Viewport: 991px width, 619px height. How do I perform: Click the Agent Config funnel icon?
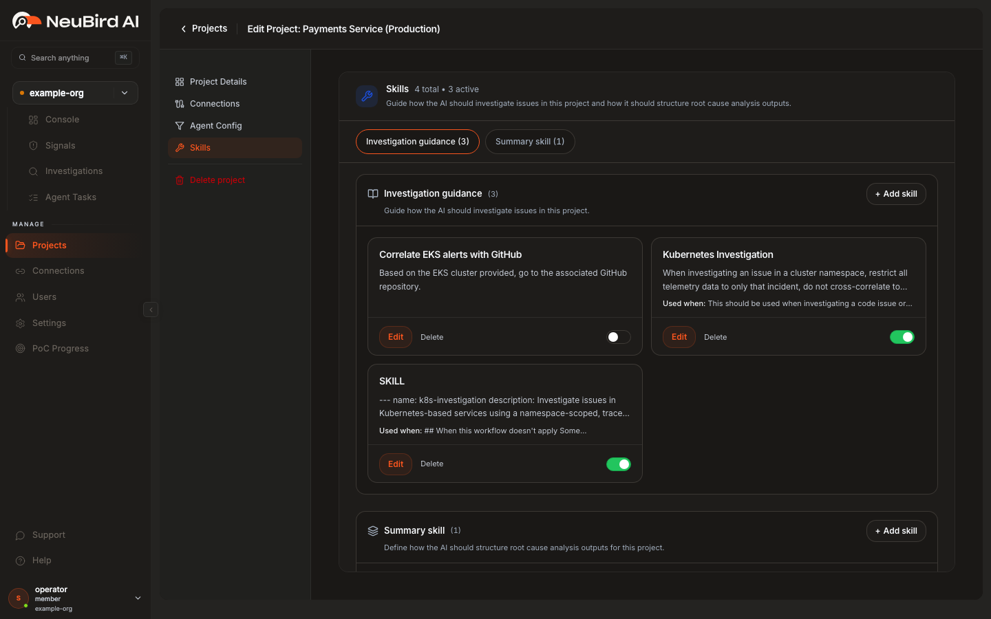[180, 126]
